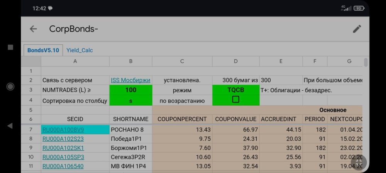386x173 pixels.
Task: Tap the Android recent apps square button
Action: pyautogui.click(x=10, y=47)
